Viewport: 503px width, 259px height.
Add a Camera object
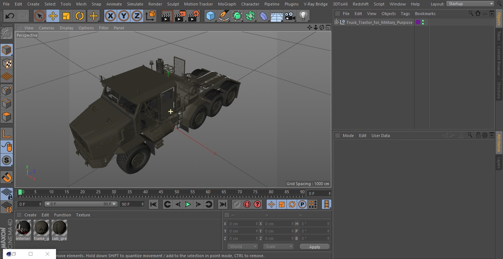tap(290, 16)
